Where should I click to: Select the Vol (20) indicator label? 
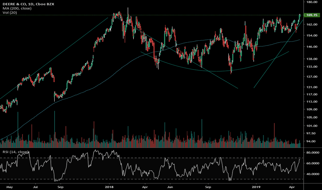tap(10, 12)
